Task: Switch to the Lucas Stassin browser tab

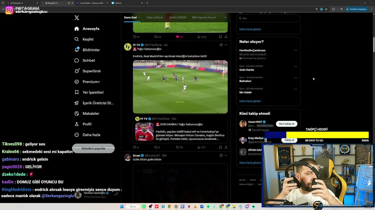Action: point(92,3)
